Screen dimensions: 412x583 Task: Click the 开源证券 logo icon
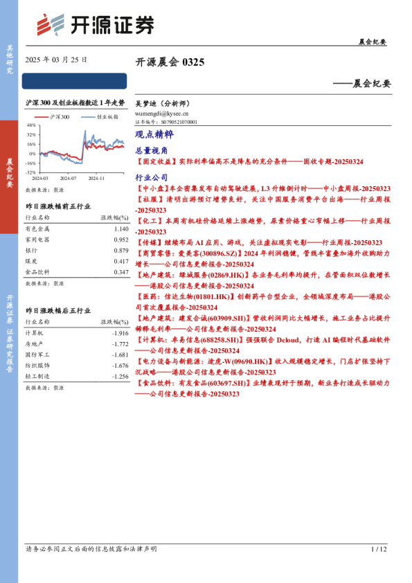click(50, 24)
